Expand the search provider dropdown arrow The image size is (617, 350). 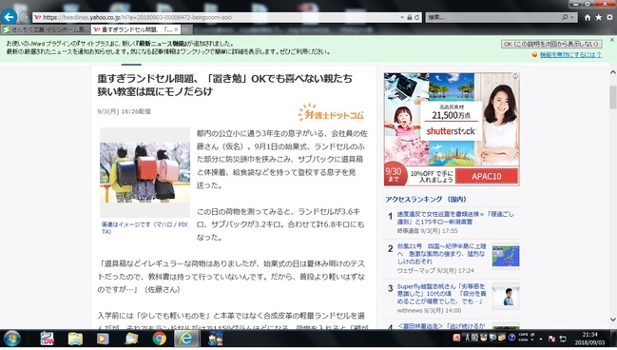[x=571, y=17]
